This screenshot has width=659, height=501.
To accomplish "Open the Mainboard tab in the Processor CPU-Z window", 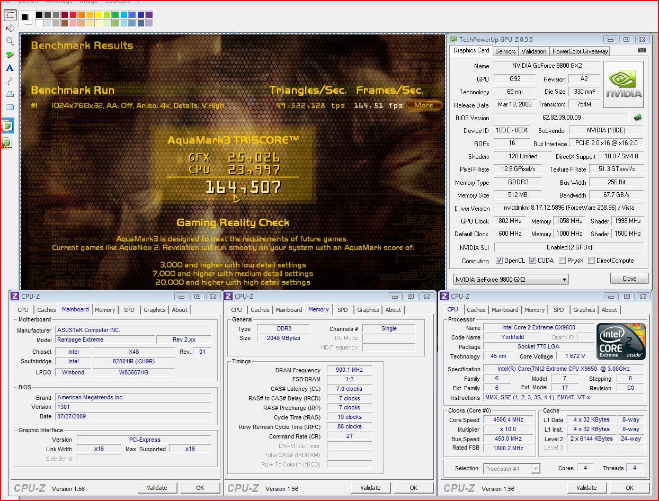I will coord(505,310).
